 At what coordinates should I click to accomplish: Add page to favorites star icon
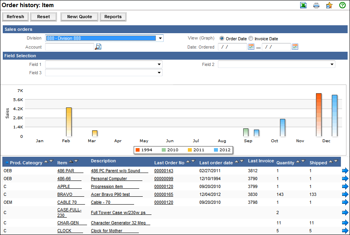pos(329,5)
